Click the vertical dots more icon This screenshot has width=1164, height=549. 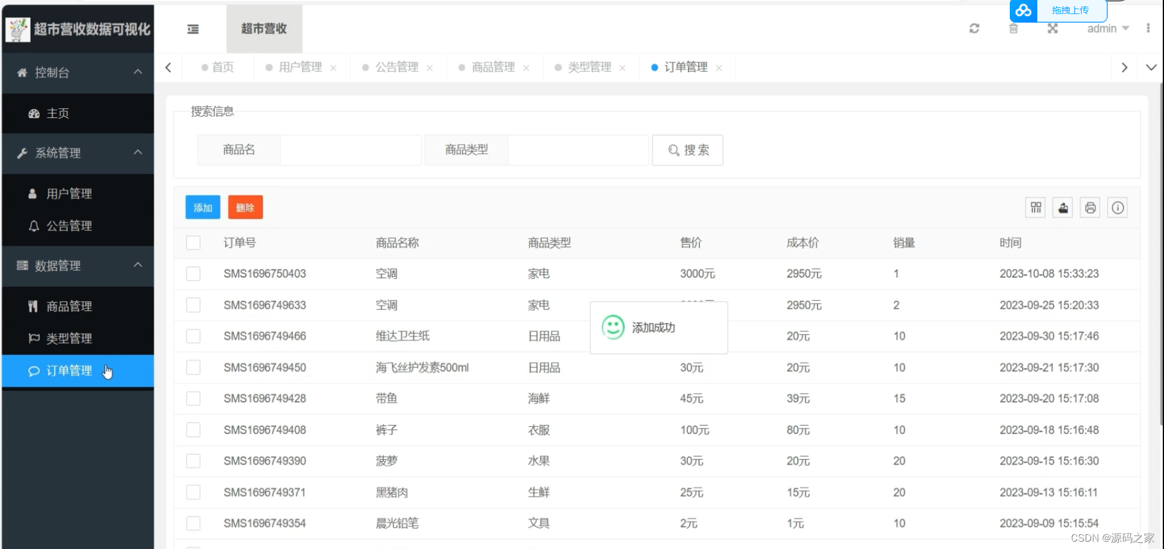tap(1148, 28)
